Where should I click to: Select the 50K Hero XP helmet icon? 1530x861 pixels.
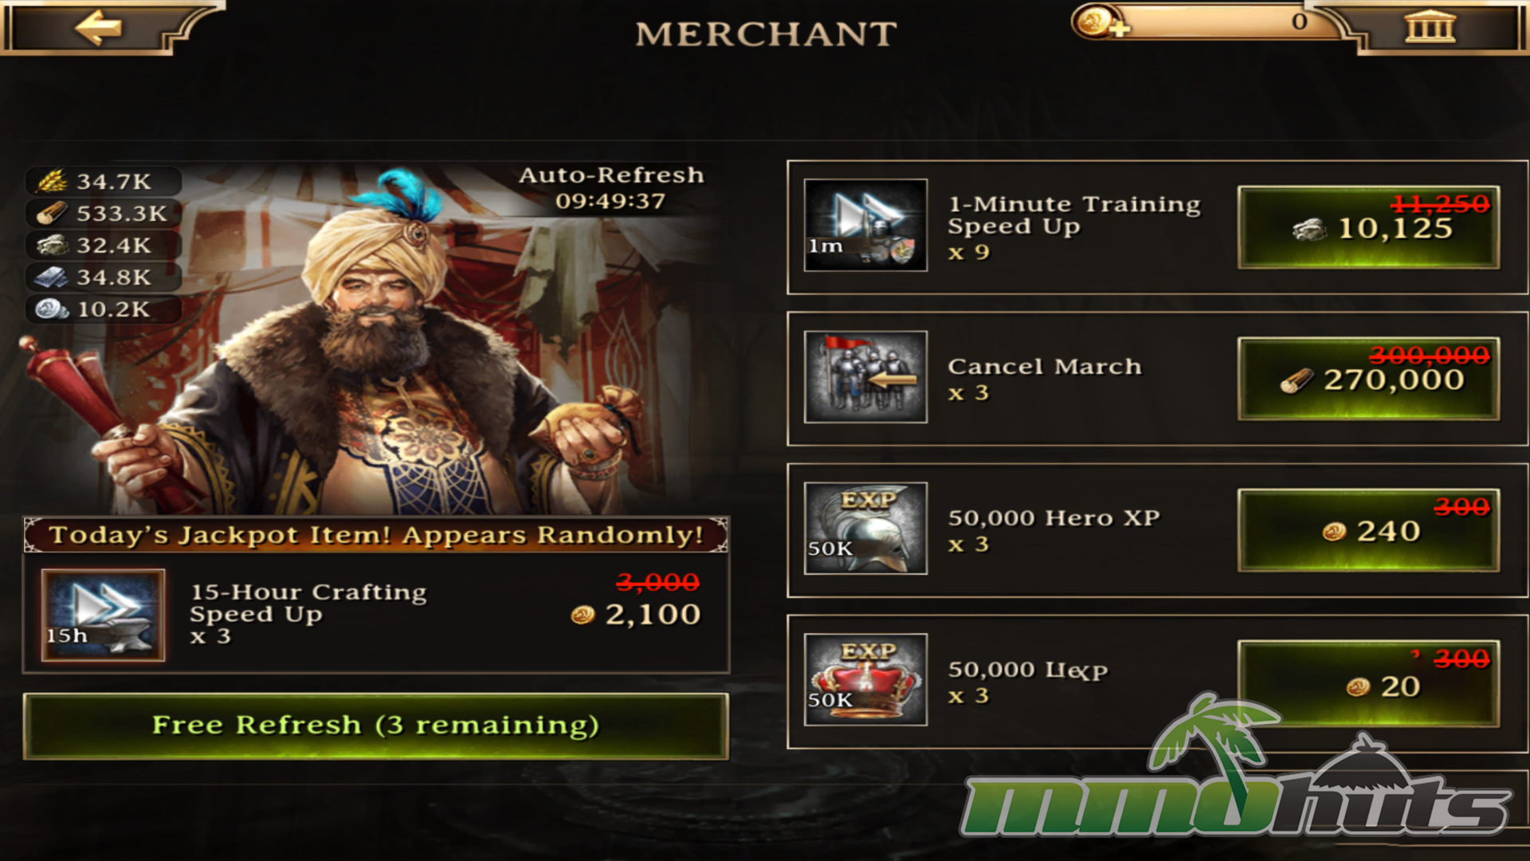(x=865, y=528)
